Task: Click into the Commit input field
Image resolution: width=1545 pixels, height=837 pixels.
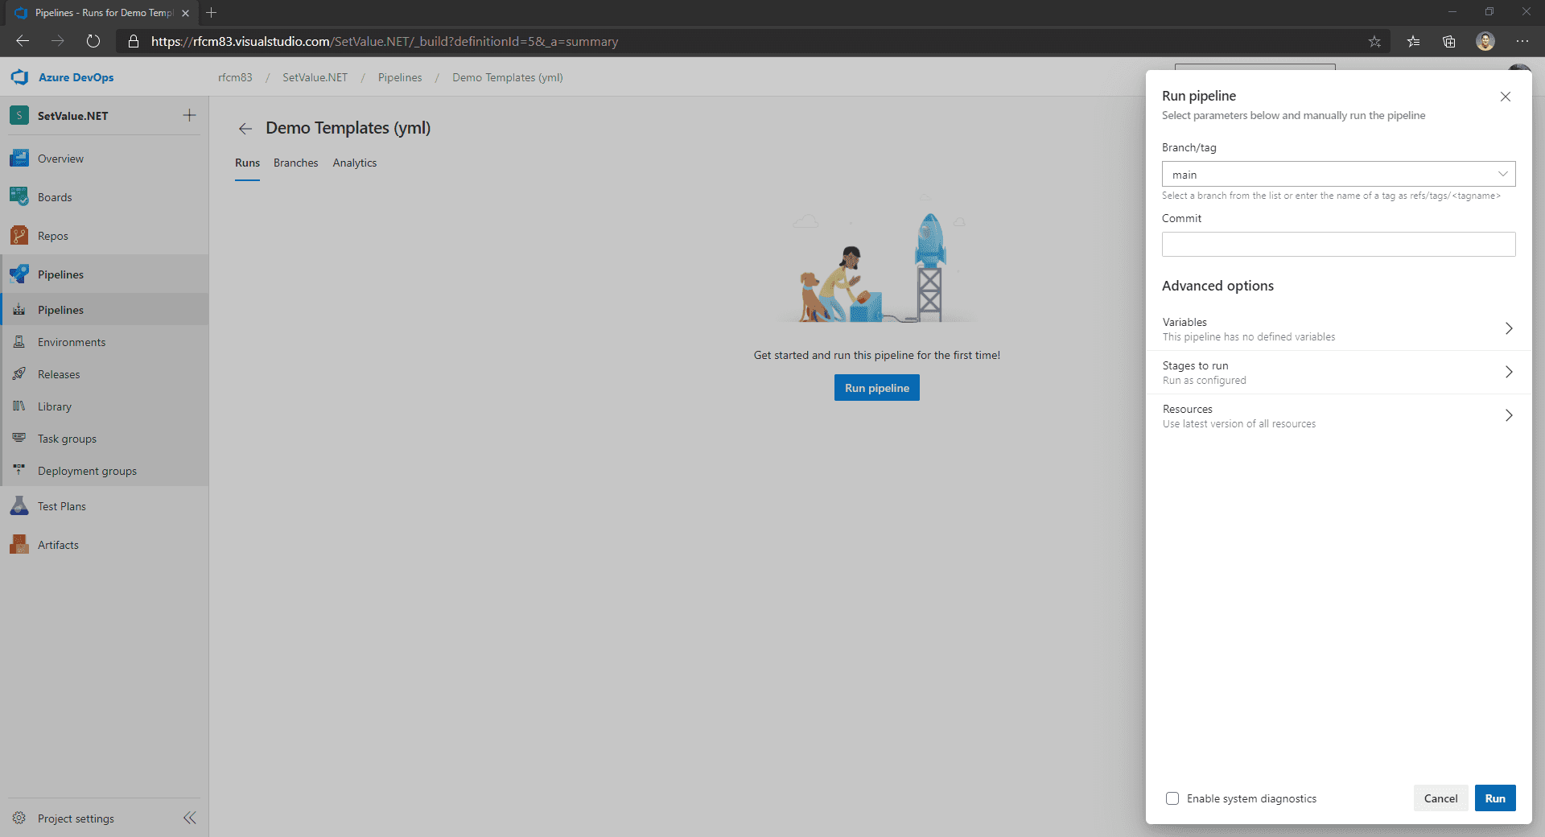Action: point(1339,245)
